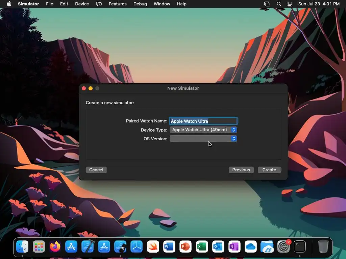Image resolution: width=346 pixels, height=259 pixels.
Task: Open the App Store from the Dock
Action: (71, 247)
